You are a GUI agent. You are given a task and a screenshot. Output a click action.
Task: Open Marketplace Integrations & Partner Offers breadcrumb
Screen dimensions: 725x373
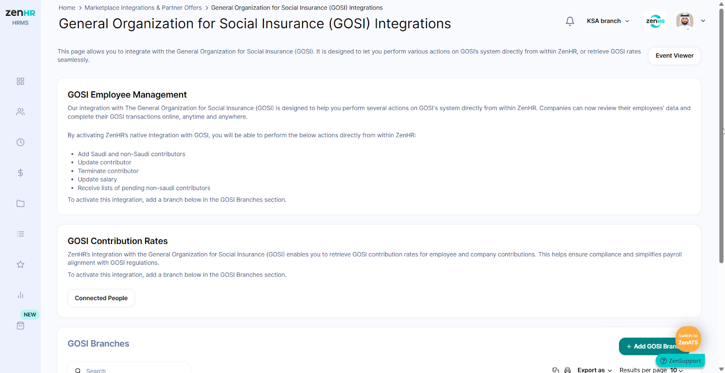143,8
